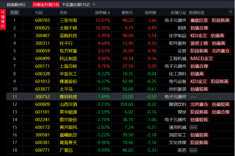This screenshot has height=156, width=235.
Task: Select the 只做主升浪(18) tab
Action: pos(46,5)
